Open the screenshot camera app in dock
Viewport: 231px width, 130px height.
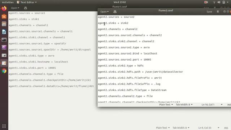click(4, 55)
